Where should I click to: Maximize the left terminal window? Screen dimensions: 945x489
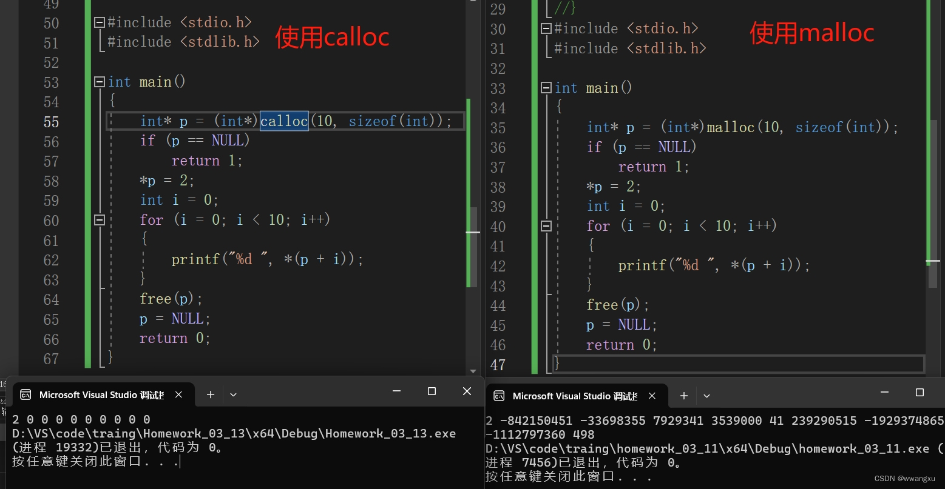(432, 391)
